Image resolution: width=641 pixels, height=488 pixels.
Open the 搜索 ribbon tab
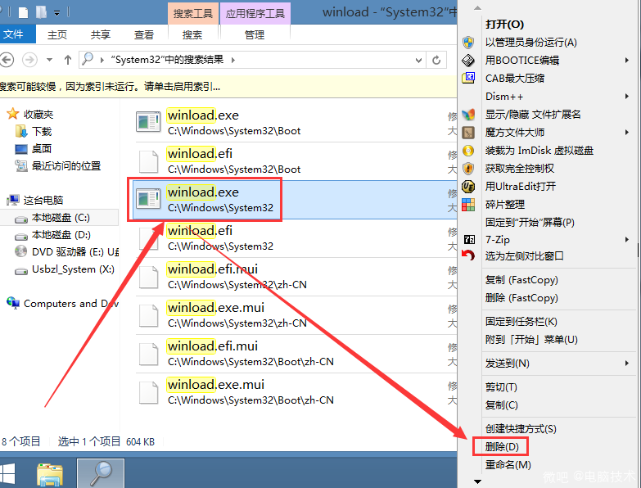pyautogui.click(x=192, y=34)
